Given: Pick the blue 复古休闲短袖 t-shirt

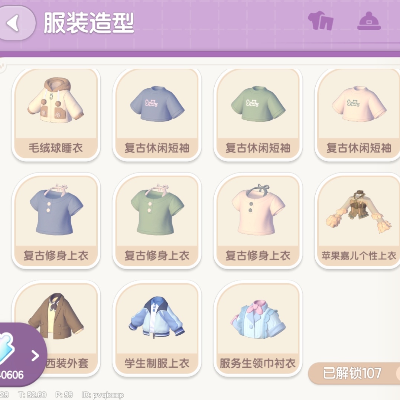Looking at the screenshot, I should (x=157, y=114).
